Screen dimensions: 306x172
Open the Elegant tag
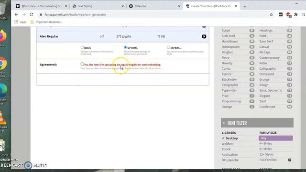click(264, 96)
